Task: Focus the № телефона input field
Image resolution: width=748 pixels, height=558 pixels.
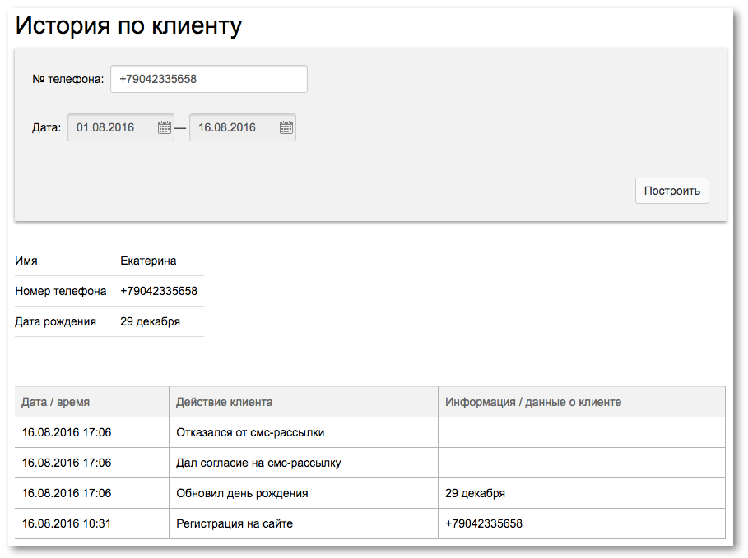Action: pos(209,79)
